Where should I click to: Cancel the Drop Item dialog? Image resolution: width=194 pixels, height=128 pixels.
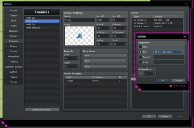pyautogui.click(x=178, y=81)
